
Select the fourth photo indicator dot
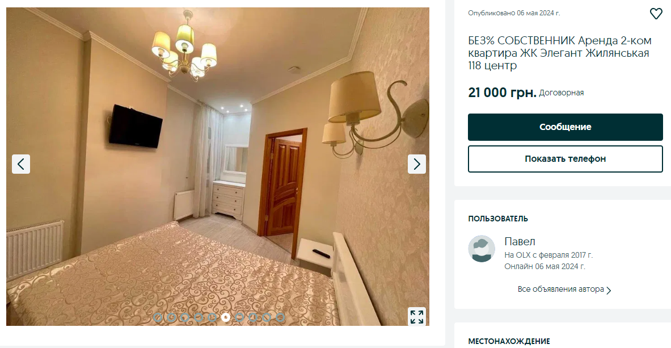pos(199,317)
